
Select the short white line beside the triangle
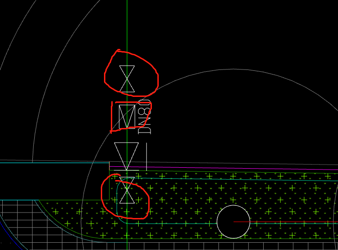coord(146,157)
